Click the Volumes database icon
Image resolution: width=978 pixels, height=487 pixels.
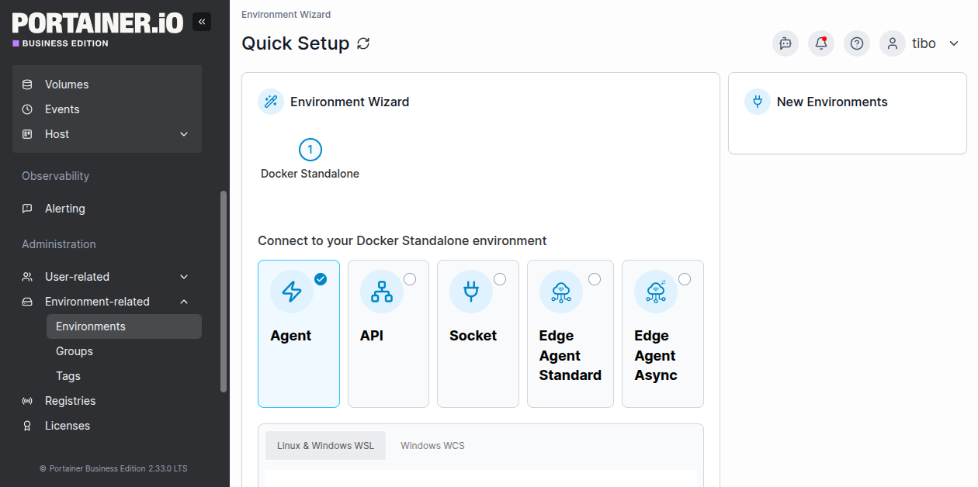pyautogui.click(x=27, y=85)
